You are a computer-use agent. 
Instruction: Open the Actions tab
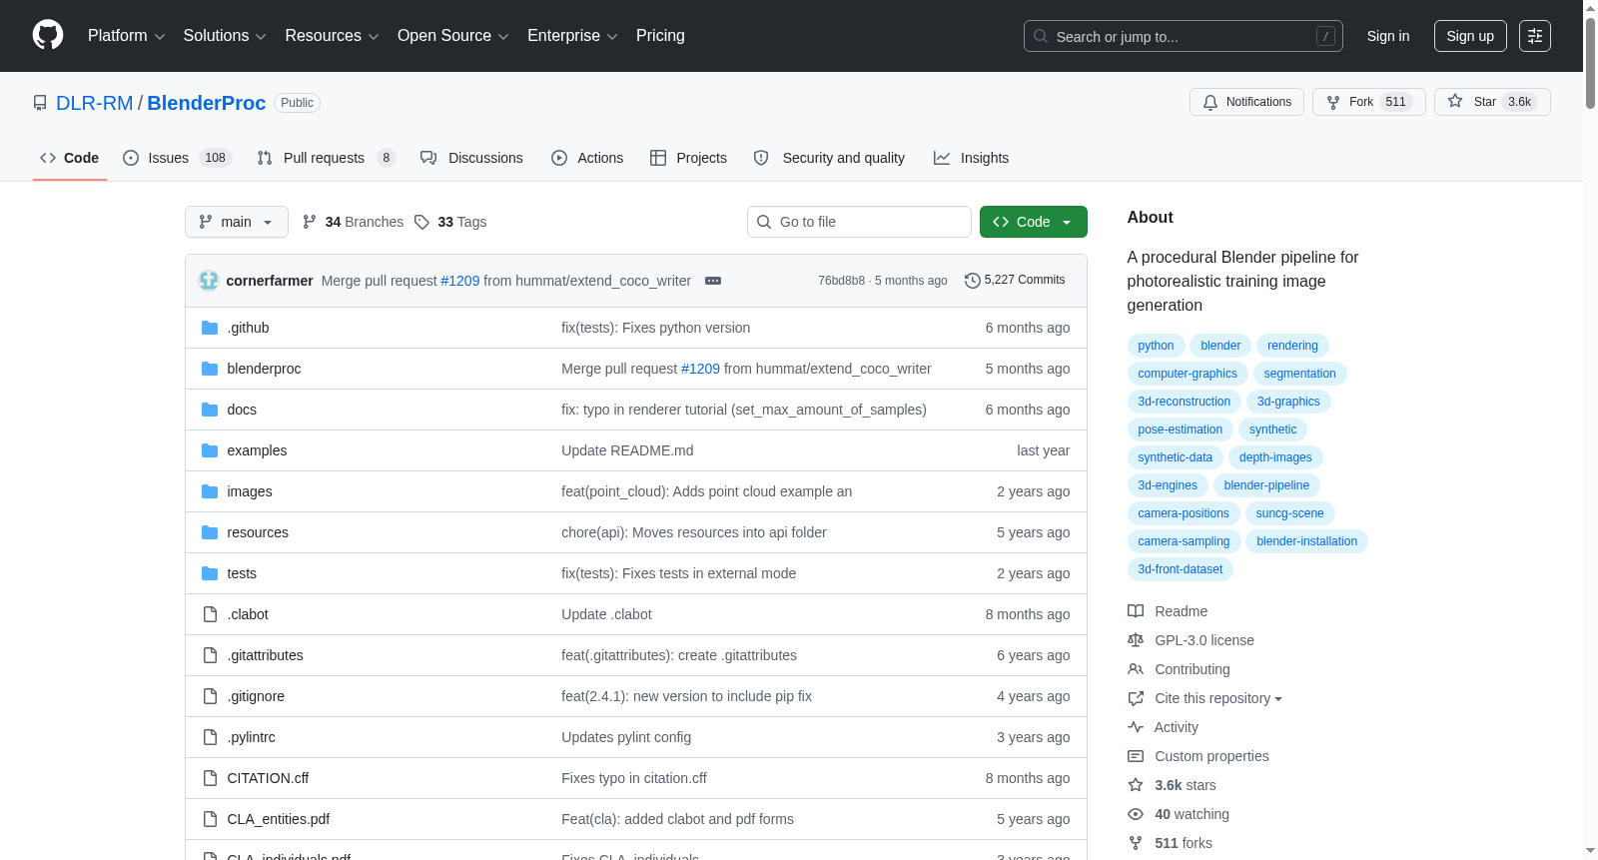pyautogui.click(x=587, y=158)
